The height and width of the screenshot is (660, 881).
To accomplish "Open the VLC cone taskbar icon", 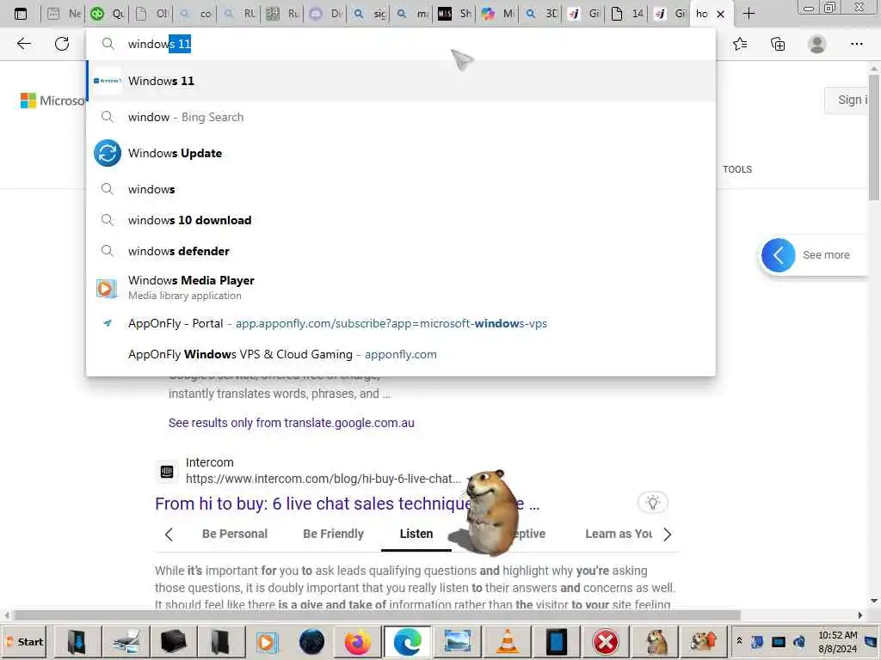I will [x=507, y=641].
